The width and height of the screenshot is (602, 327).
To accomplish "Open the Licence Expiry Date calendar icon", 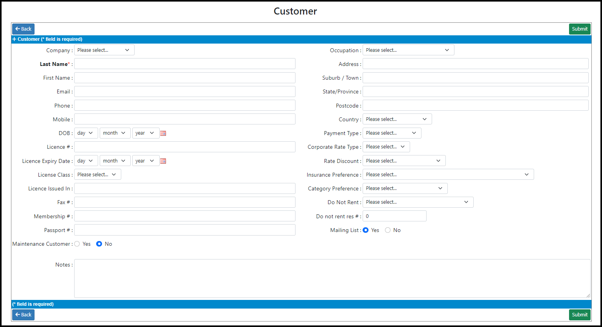I will [163, 161].
